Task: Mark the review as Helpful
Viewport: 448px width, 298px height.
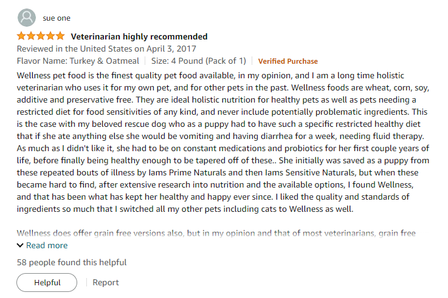Action: point(47,282)
